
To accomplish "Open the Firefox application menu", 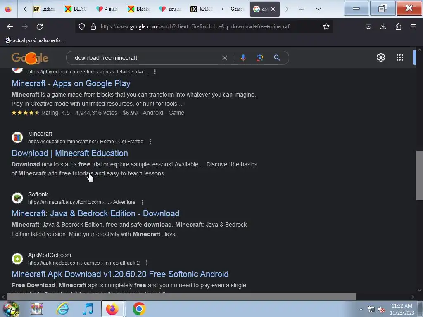I will 413,26.
